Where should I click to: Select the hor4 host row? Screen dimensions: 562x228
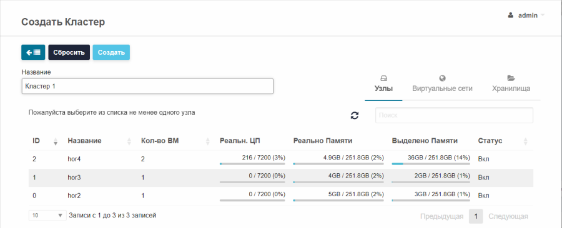[x=280, y=159]
